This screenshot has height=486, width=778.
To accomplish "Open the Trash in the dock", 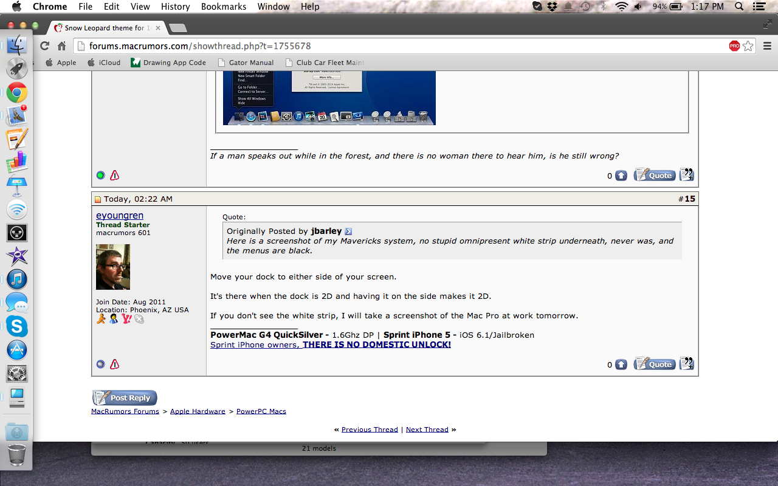I will pyautogui.click(x=17, y=454).
